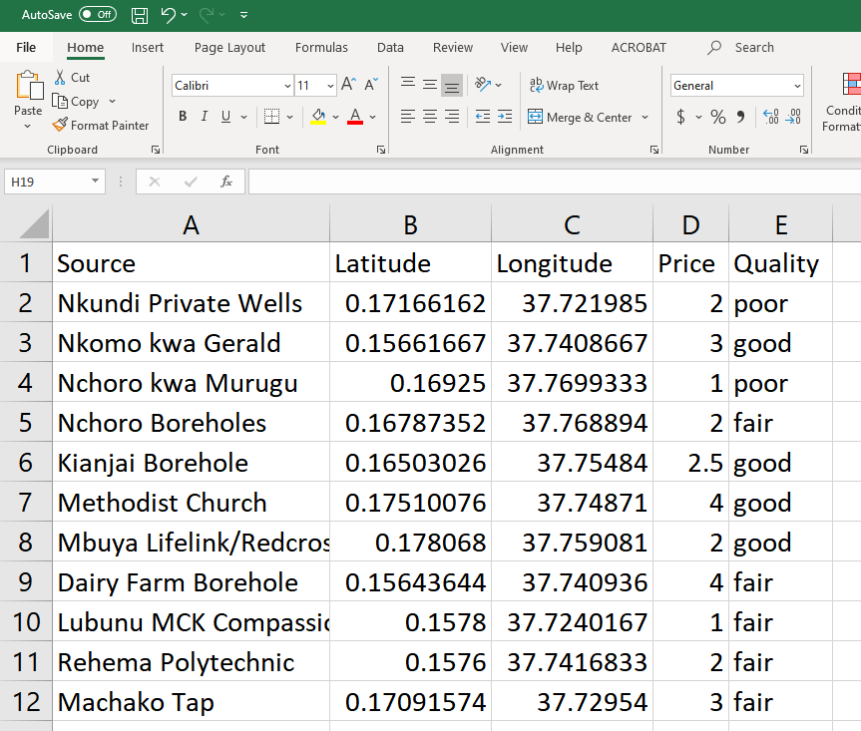The width and height of the screenshot is (861, 731).
Task: Toggle Italic formatting
Action: [205, 117]
